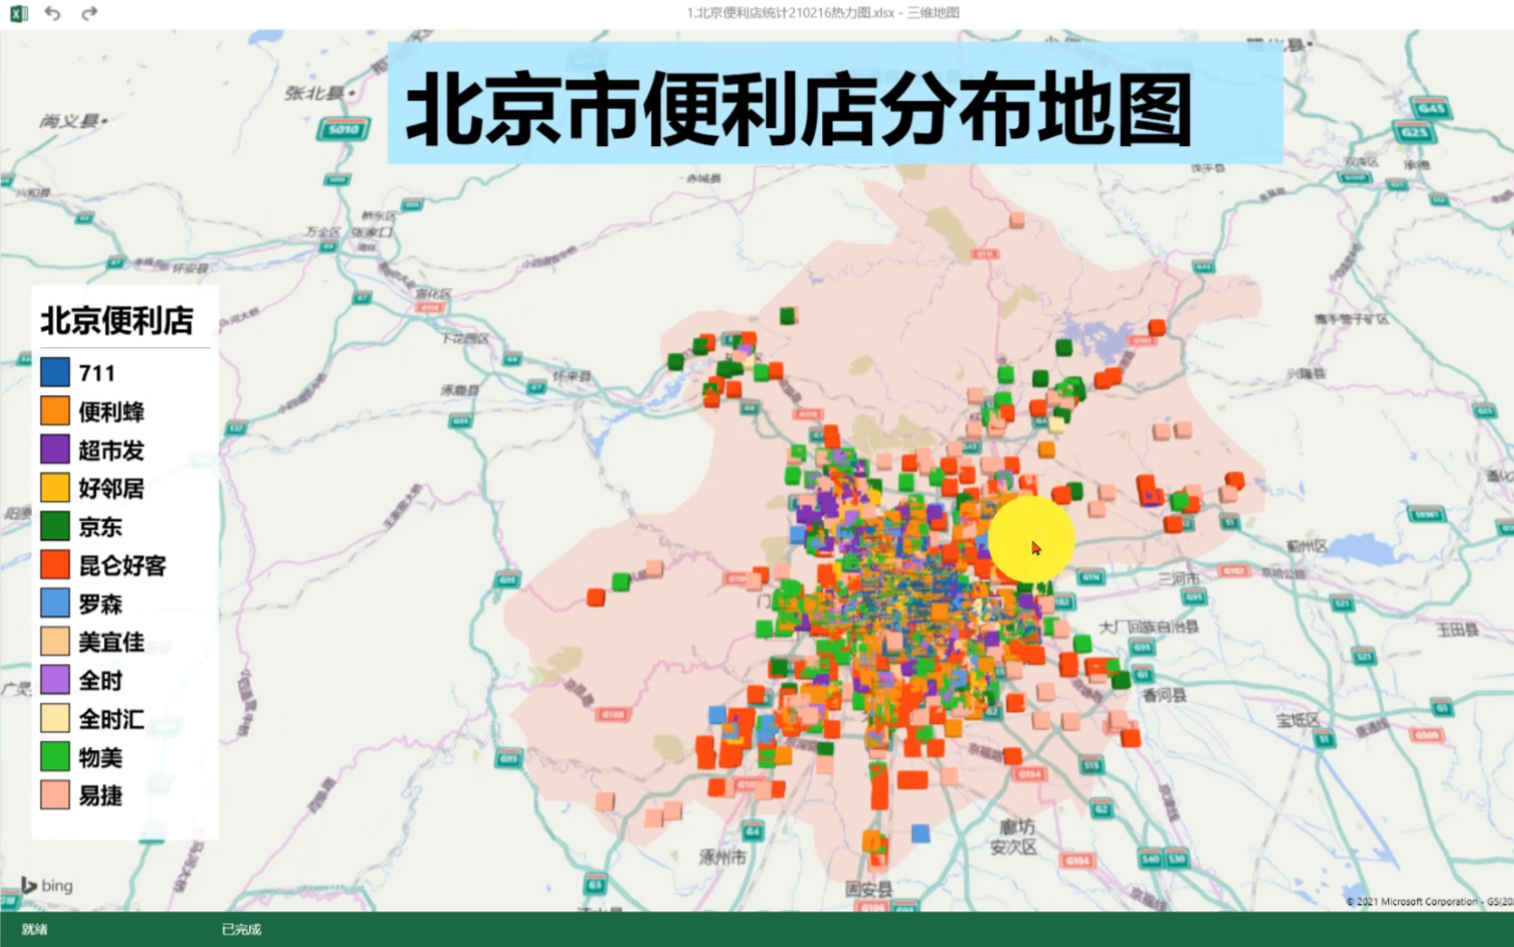Image resolution: width=1514 pixels, height=947 pixels.
Task: Click the 张北县 map label
Action: point(314,93)
